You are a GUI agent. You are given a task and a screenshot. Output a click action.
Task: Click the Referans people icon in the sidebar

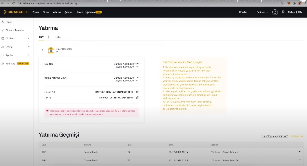click(3, 64)
